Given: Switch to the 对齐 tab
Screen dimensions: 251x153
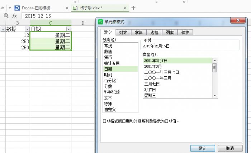Looking at the screenshot, I should (x=123, y=33).
